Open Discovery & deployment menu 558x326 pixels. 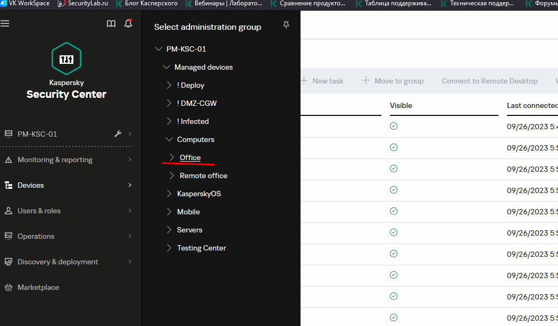tap(57, 262)
